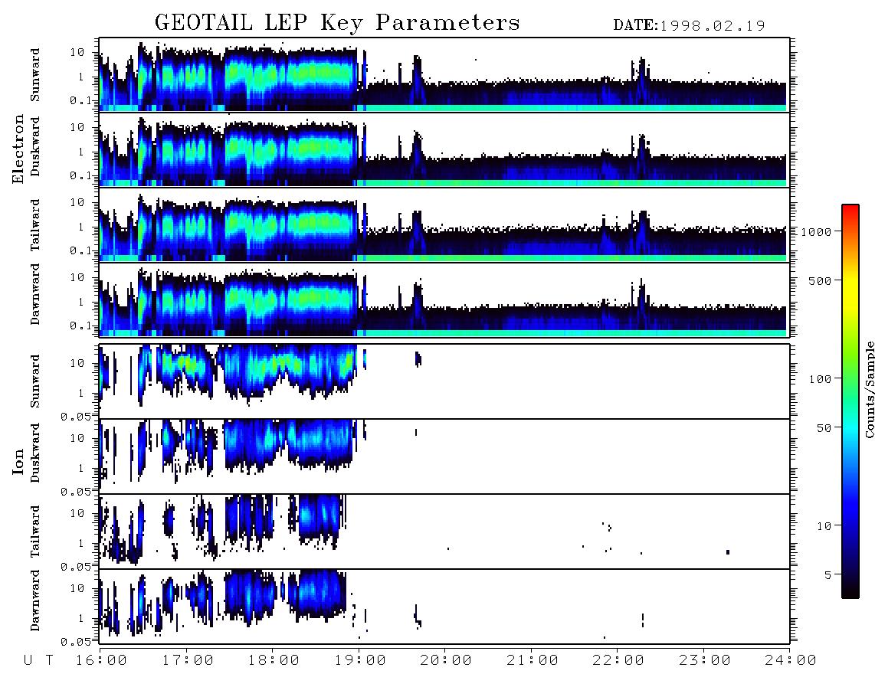Select the '21:00' time tick label
This screenshot has width=875, height=674.
tap(533, 660)
